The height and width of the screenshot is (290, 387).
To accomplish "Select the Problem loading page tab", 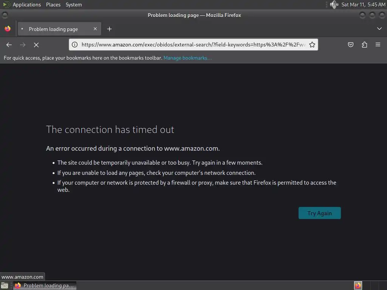I will click(59, 29).
